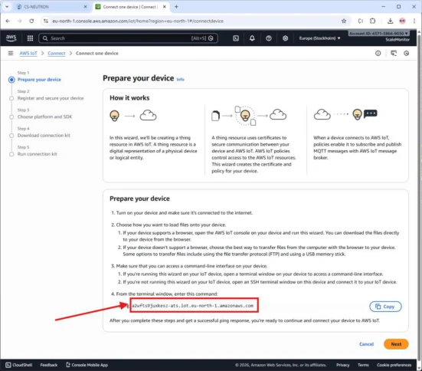Click the orange Next button

point(396,344)
